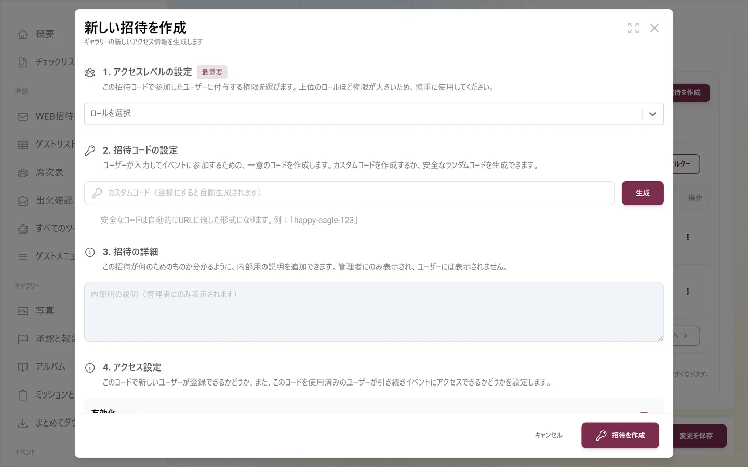
Task: Click the background 招待を作成 button at top right
Action: coord(691,93)
